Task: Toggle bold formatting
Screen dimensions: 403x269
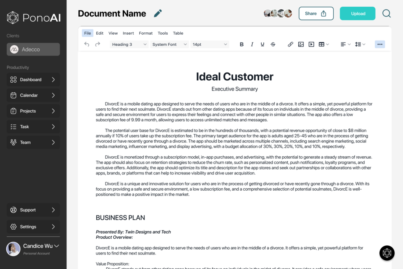Action: tap(242, 45)
